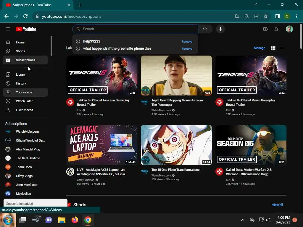303x227 pixels.
Task: Click the address bar URL
Action: pyautogui.click(x=72, y=17)
